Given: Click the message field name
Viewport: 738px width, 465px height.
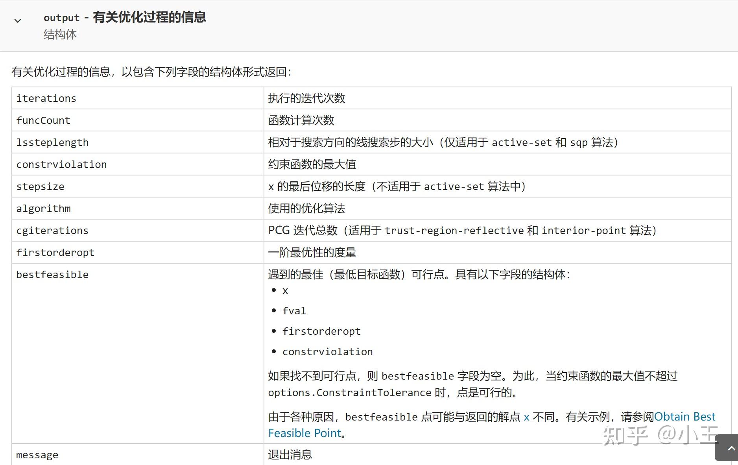Looking at the screenshot, I should tap(37, 455).
